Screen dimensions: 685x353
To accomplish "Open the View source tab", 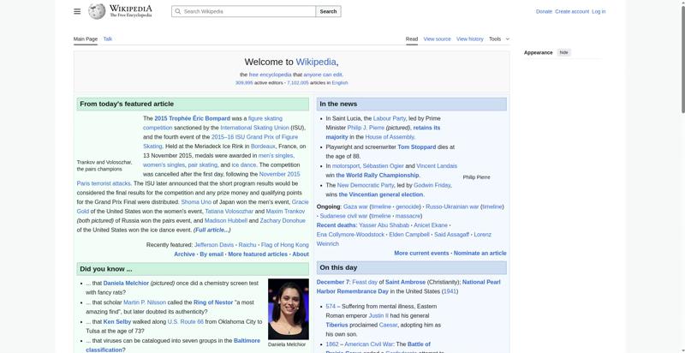I will pos(437,39).
